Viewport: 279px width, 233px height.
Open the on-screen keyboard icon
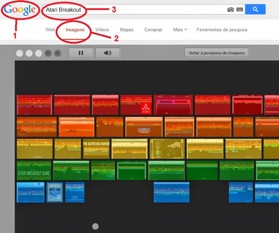(x=240, y=9)
